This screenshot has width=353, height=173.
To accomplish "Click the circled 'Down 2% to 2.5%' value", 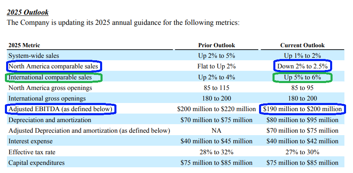I will coord(302,66).
